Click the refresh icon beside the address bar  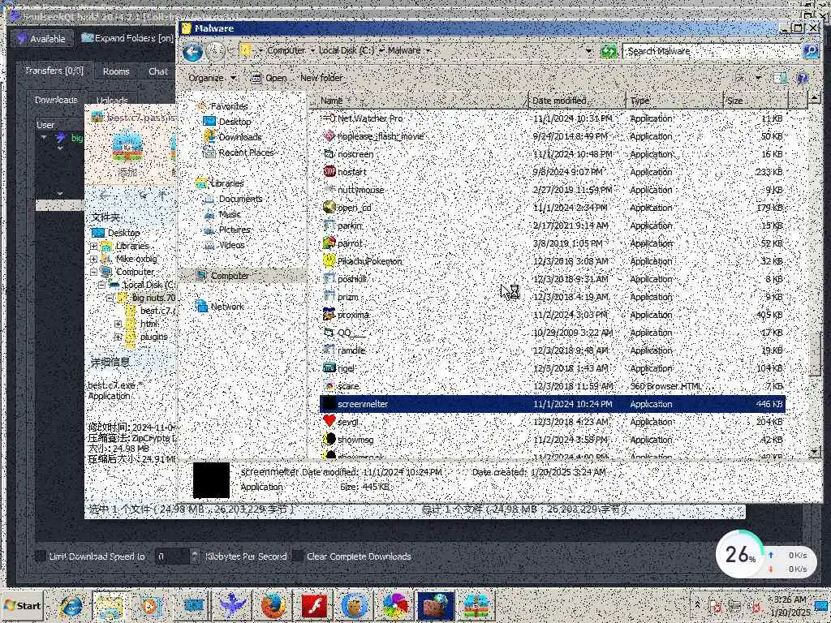[x=609, y=51]
